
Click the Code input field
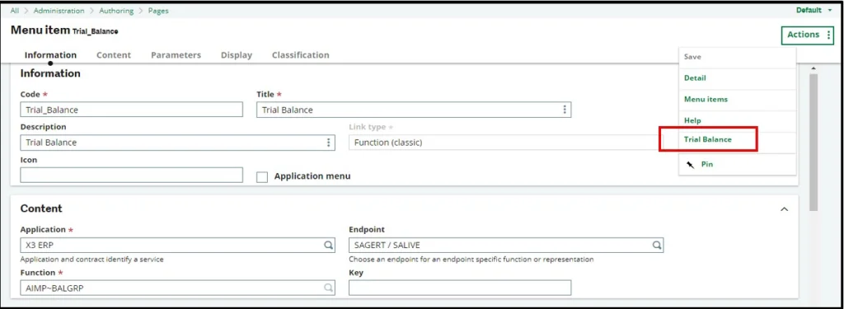click(132, 110)
